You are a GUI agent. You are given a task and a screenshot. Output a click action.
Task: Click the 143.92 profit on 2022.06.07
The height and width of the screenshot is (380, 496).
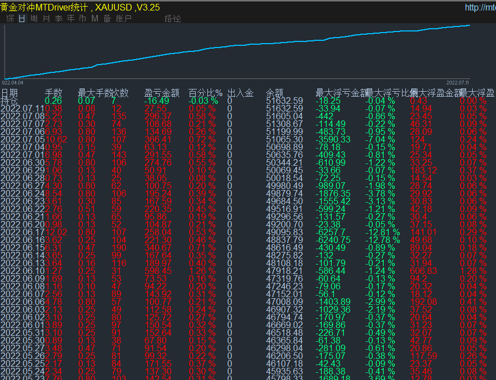click(158, 294)
